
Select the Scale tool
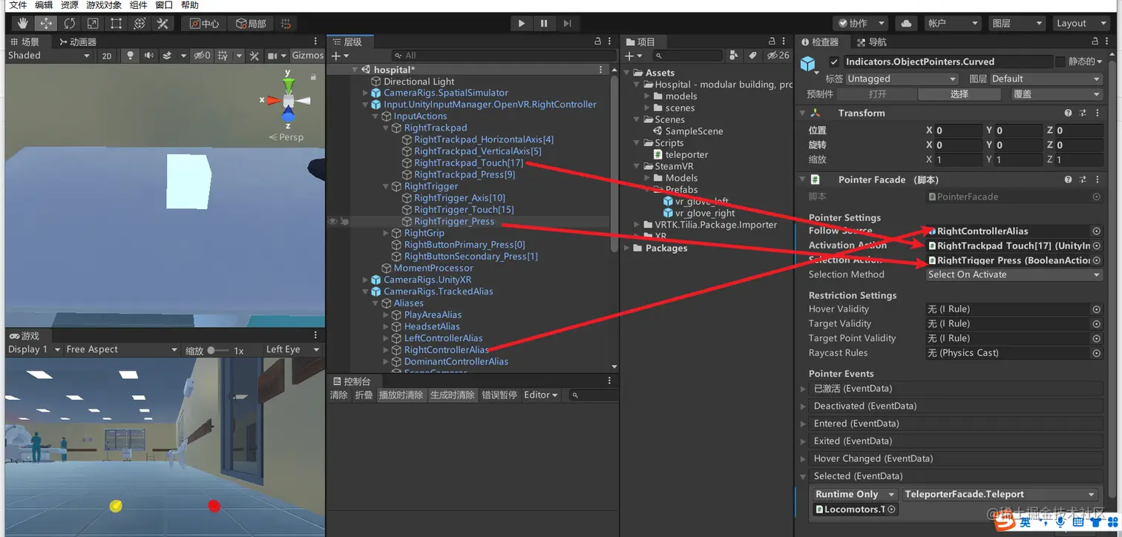[x=92, y=23]
